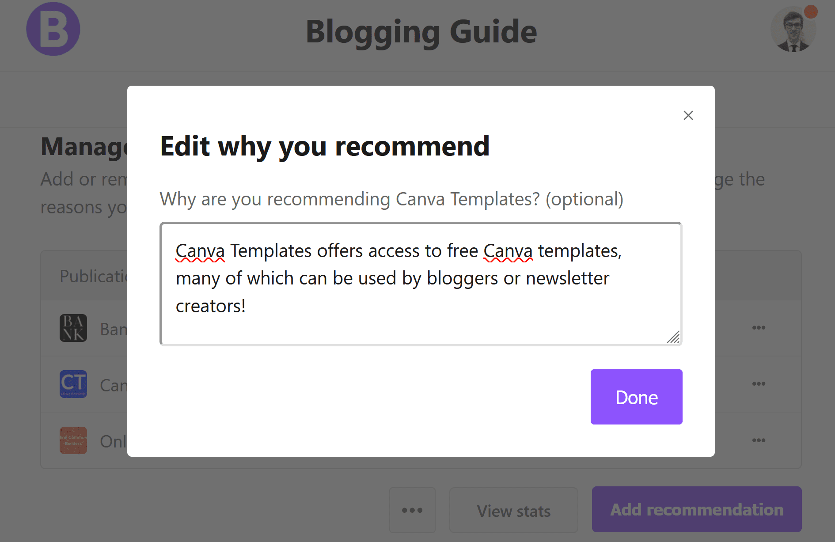The height and width of the screenshot is (542, 835).
Task: Close the Edit why you recommend dialog
Action: pos(688,115)
